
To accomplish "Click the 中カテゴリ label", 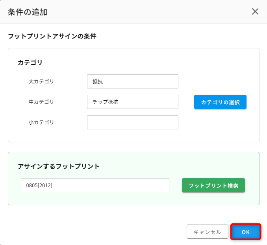I will pos(41,102).
